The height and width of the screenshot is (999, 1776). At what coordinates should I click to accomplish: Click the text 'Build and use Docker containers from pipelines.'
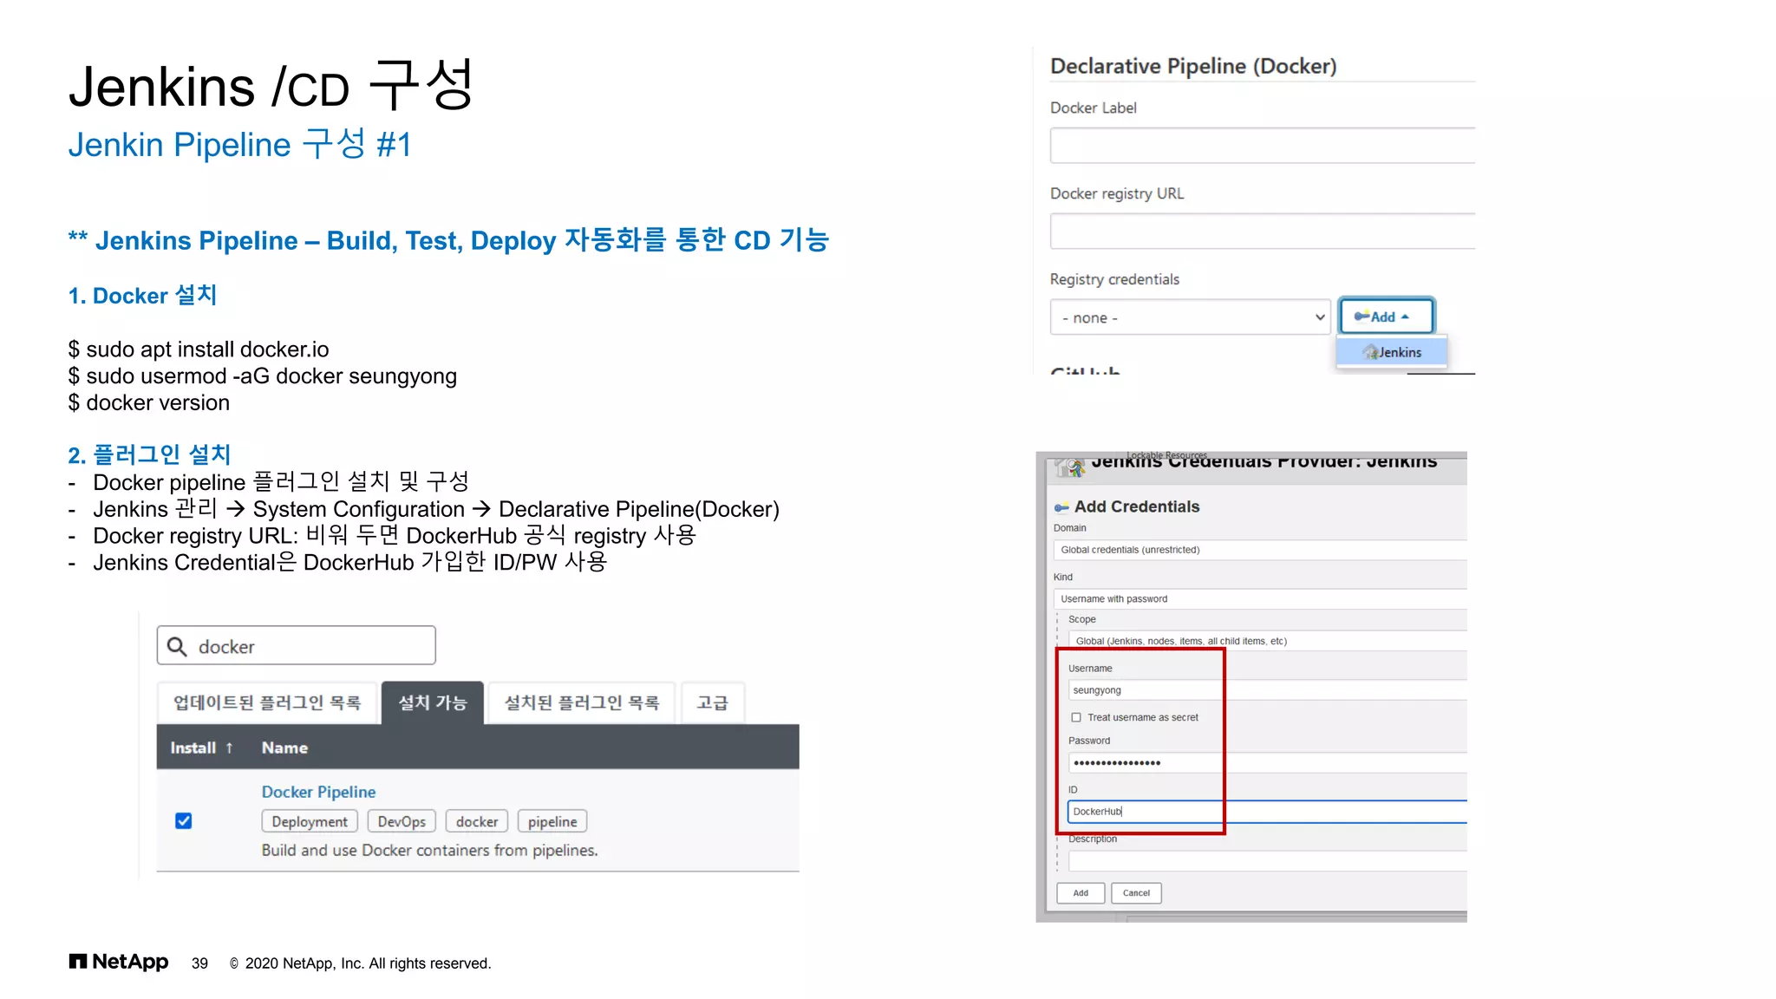[x=429, y=850]
